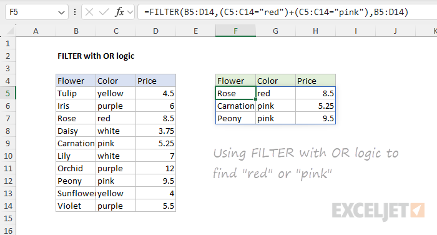The image size is (437, 235).
Task: Click into the FILTER formula text
Action: point(276,12)
